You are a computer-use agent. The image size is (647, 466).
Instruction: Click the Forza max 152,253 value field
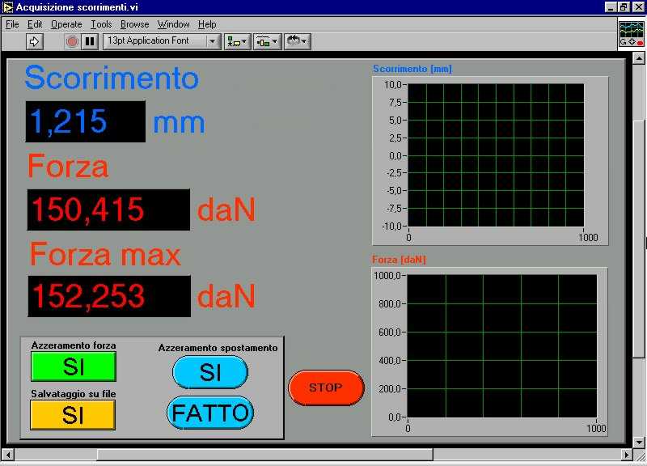point(109,296)
